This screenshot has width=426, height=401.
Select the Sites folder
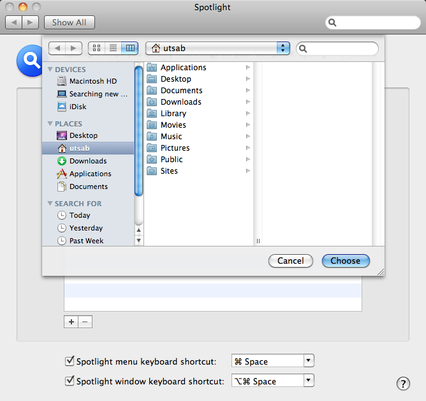tap(198, 171)
